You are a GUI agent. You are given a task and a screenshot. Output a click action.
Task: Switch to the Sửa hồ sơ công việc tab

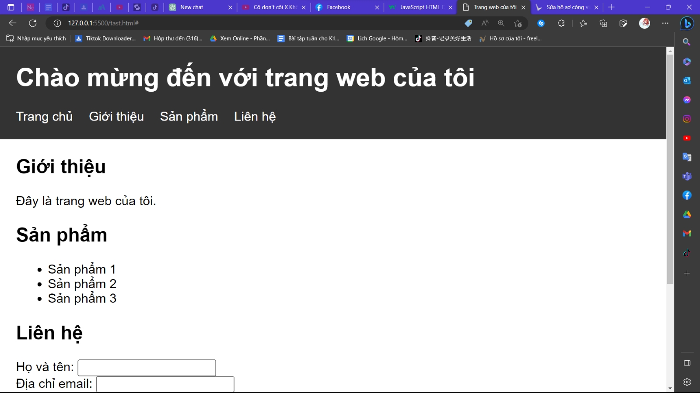[567, 7]
